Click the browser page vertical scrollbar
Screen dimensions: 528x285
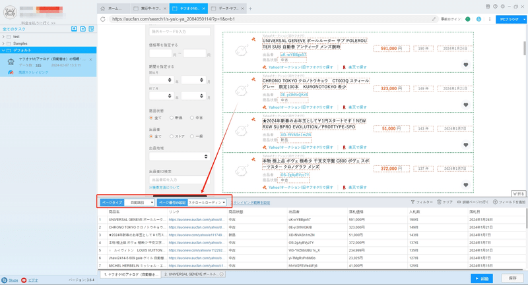coord(525,48)
